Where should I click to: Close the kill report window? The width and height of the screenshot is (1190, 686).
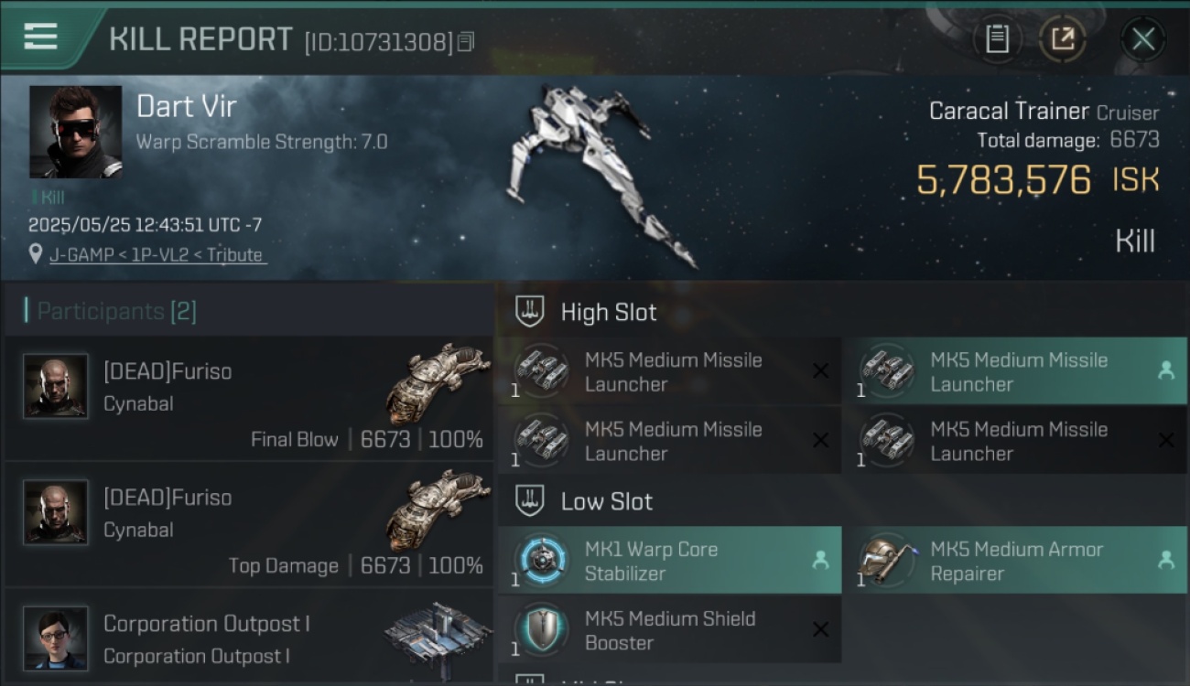[1142, 39]
